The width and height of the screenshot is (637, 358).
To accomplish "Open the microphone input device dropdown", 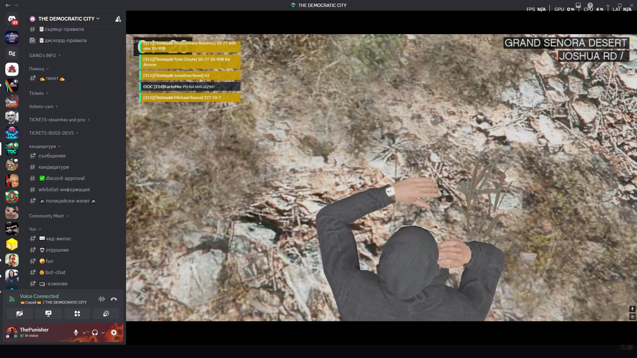I will (84, 332).
